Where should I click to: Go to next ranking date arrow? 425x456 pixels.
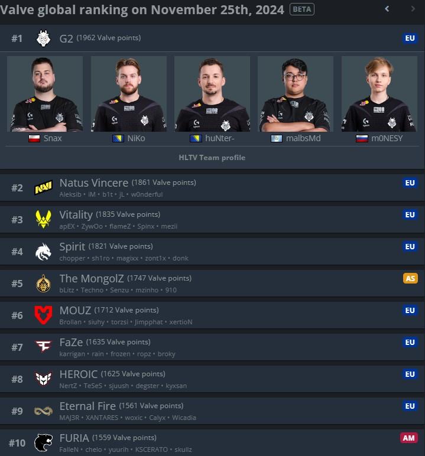[413, 9]
